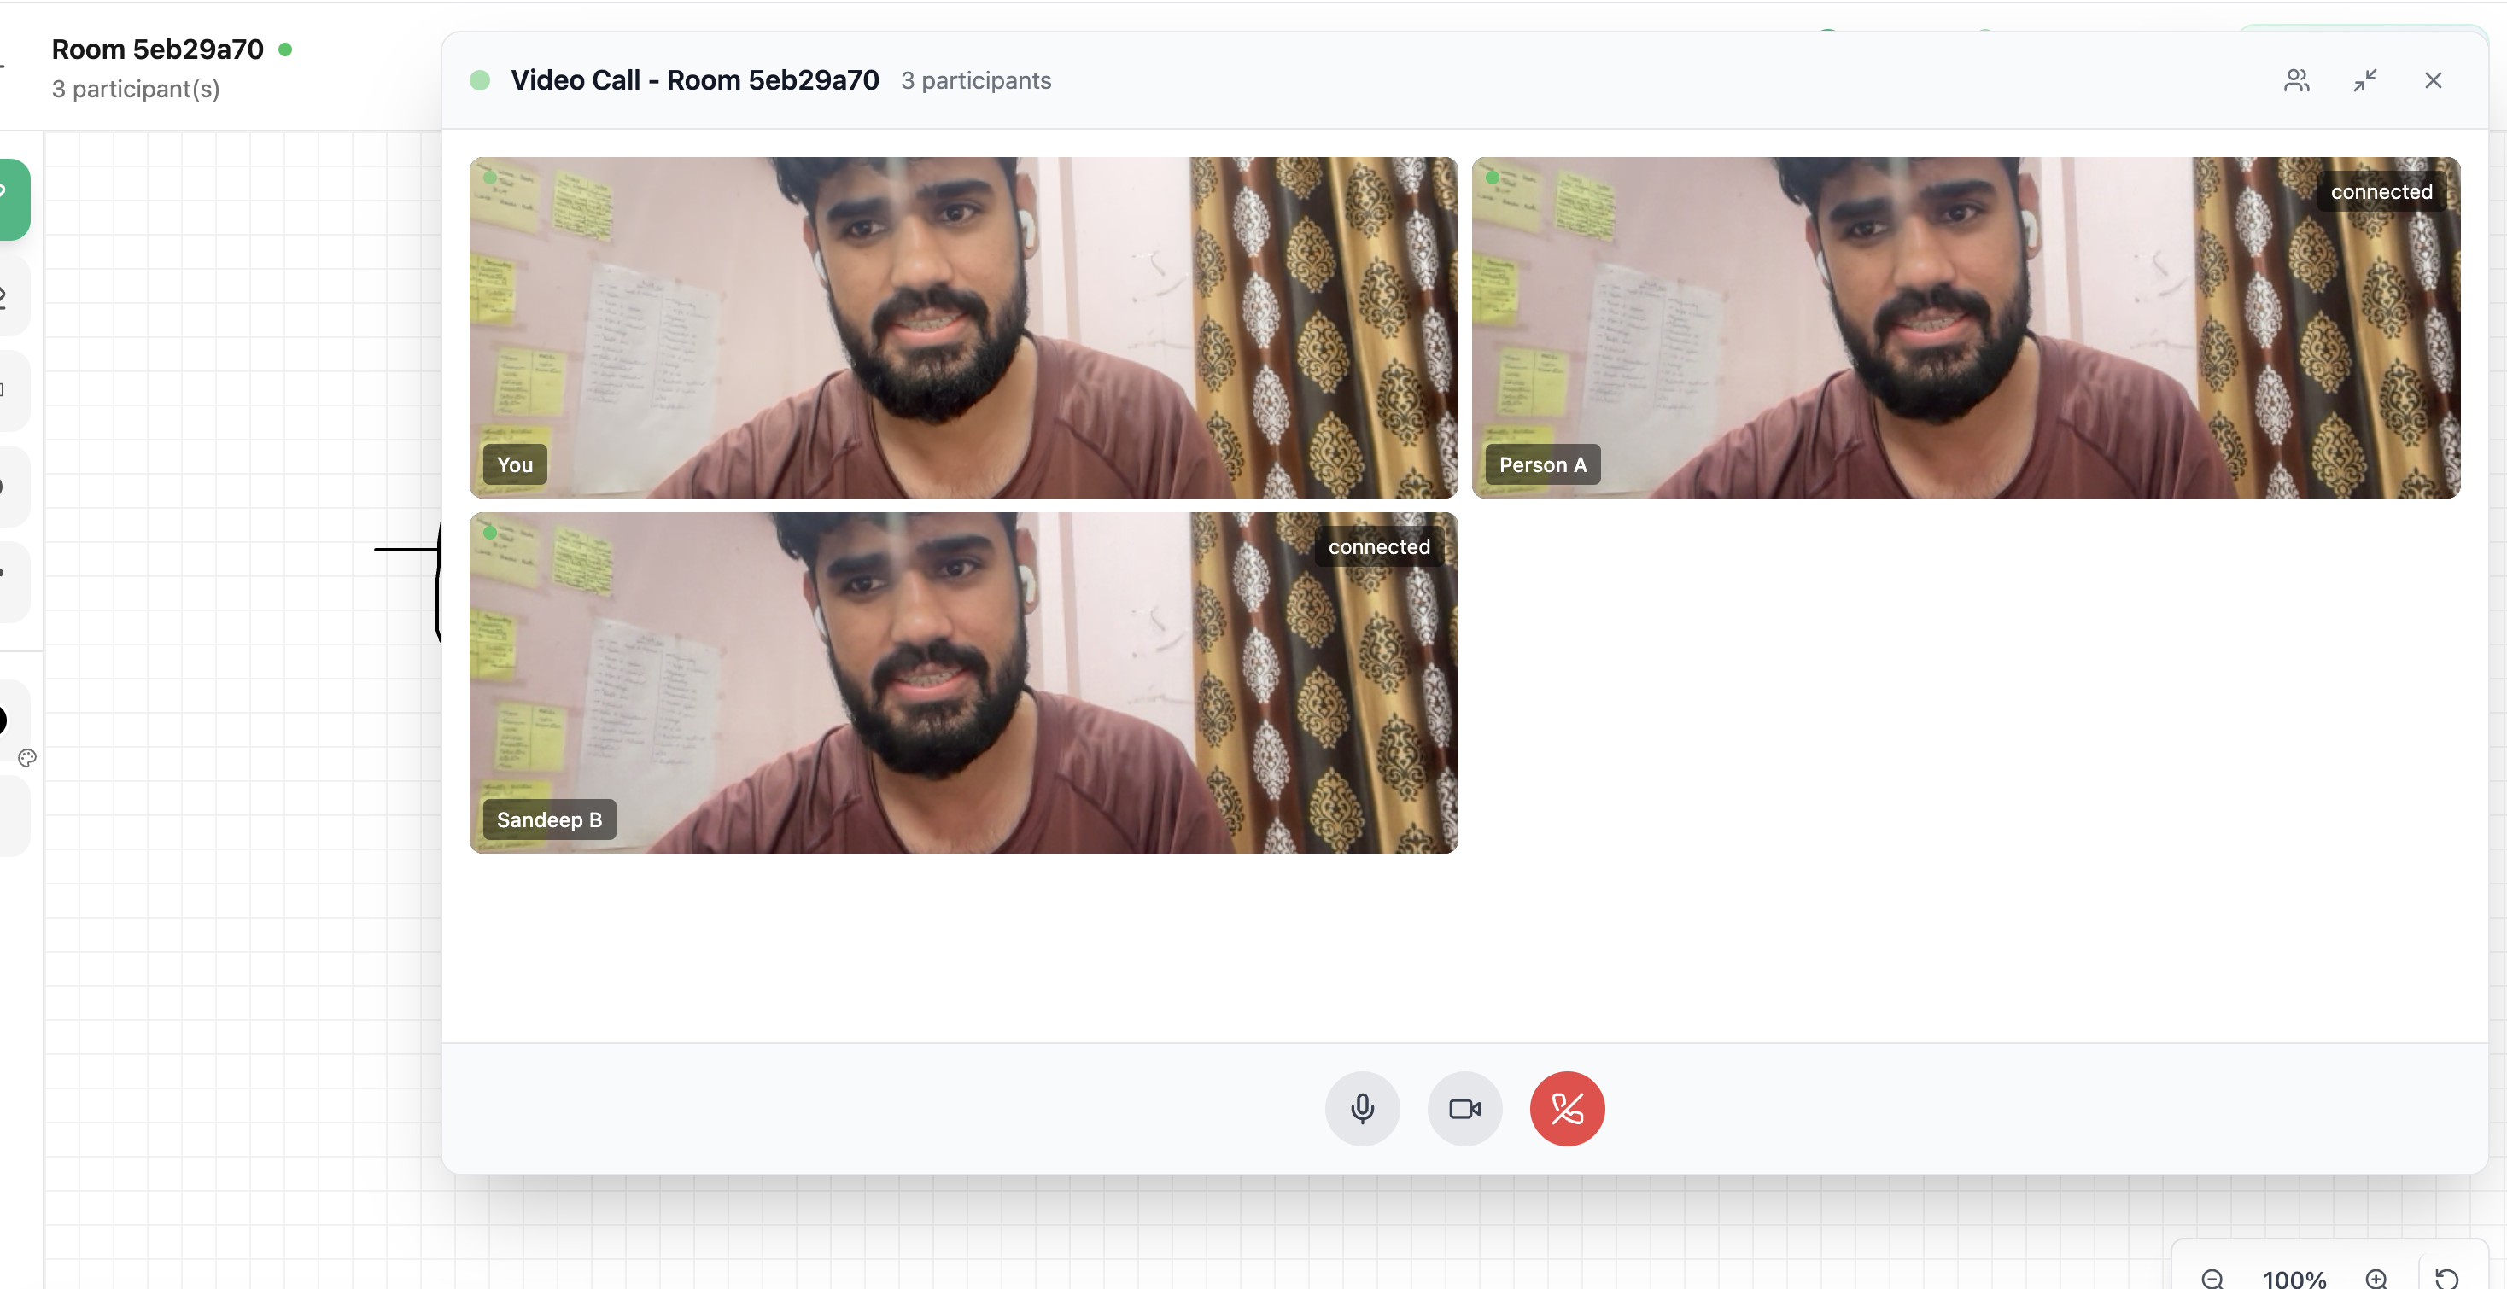The height and width of the screenshot is (1289, 2507).
Task: Click the connected badge on Person A
Action: click(x=2381, y=192)
